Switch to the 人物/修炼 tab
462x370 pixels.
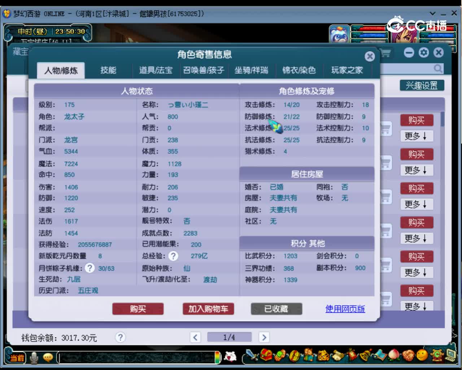tap(61, 70)
